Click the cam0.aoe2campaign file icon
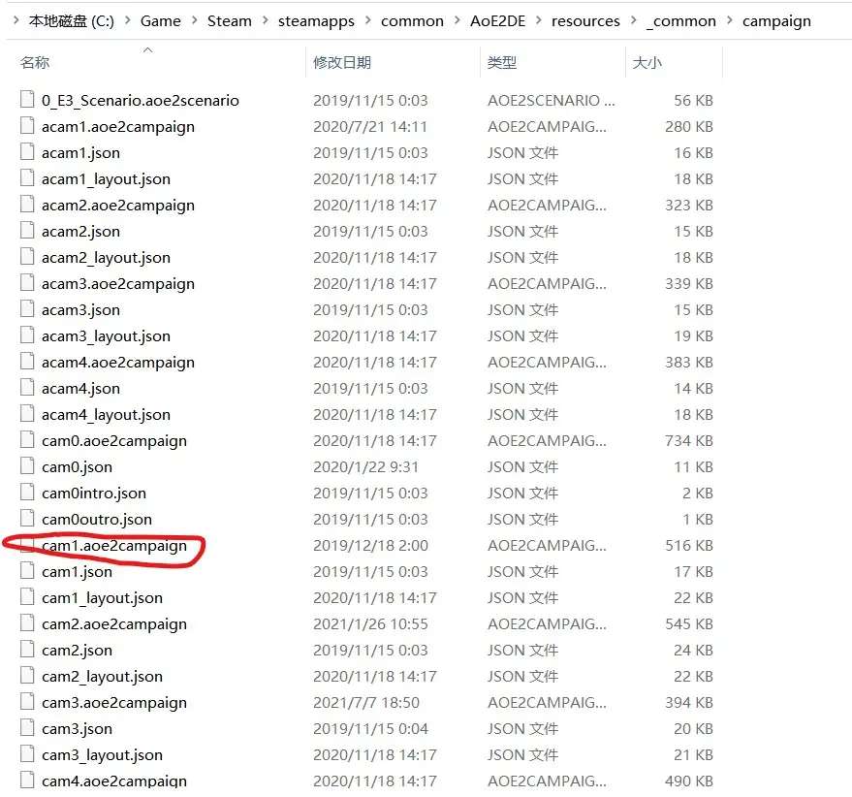 tap(27, 440)
